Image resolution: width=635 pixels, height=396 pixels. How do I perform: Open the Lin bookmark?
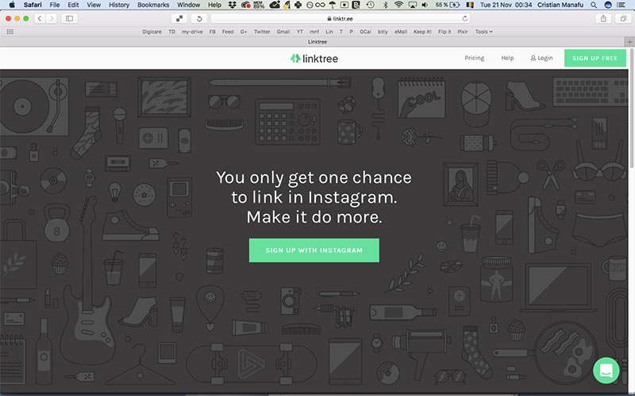click(329, 32)
